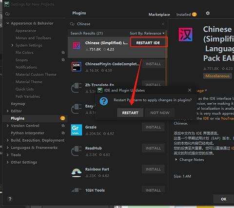The image size is (234, 208).
Task: Click OK to confirm settings
Action: pyautogui.click(x=224, y=199)
